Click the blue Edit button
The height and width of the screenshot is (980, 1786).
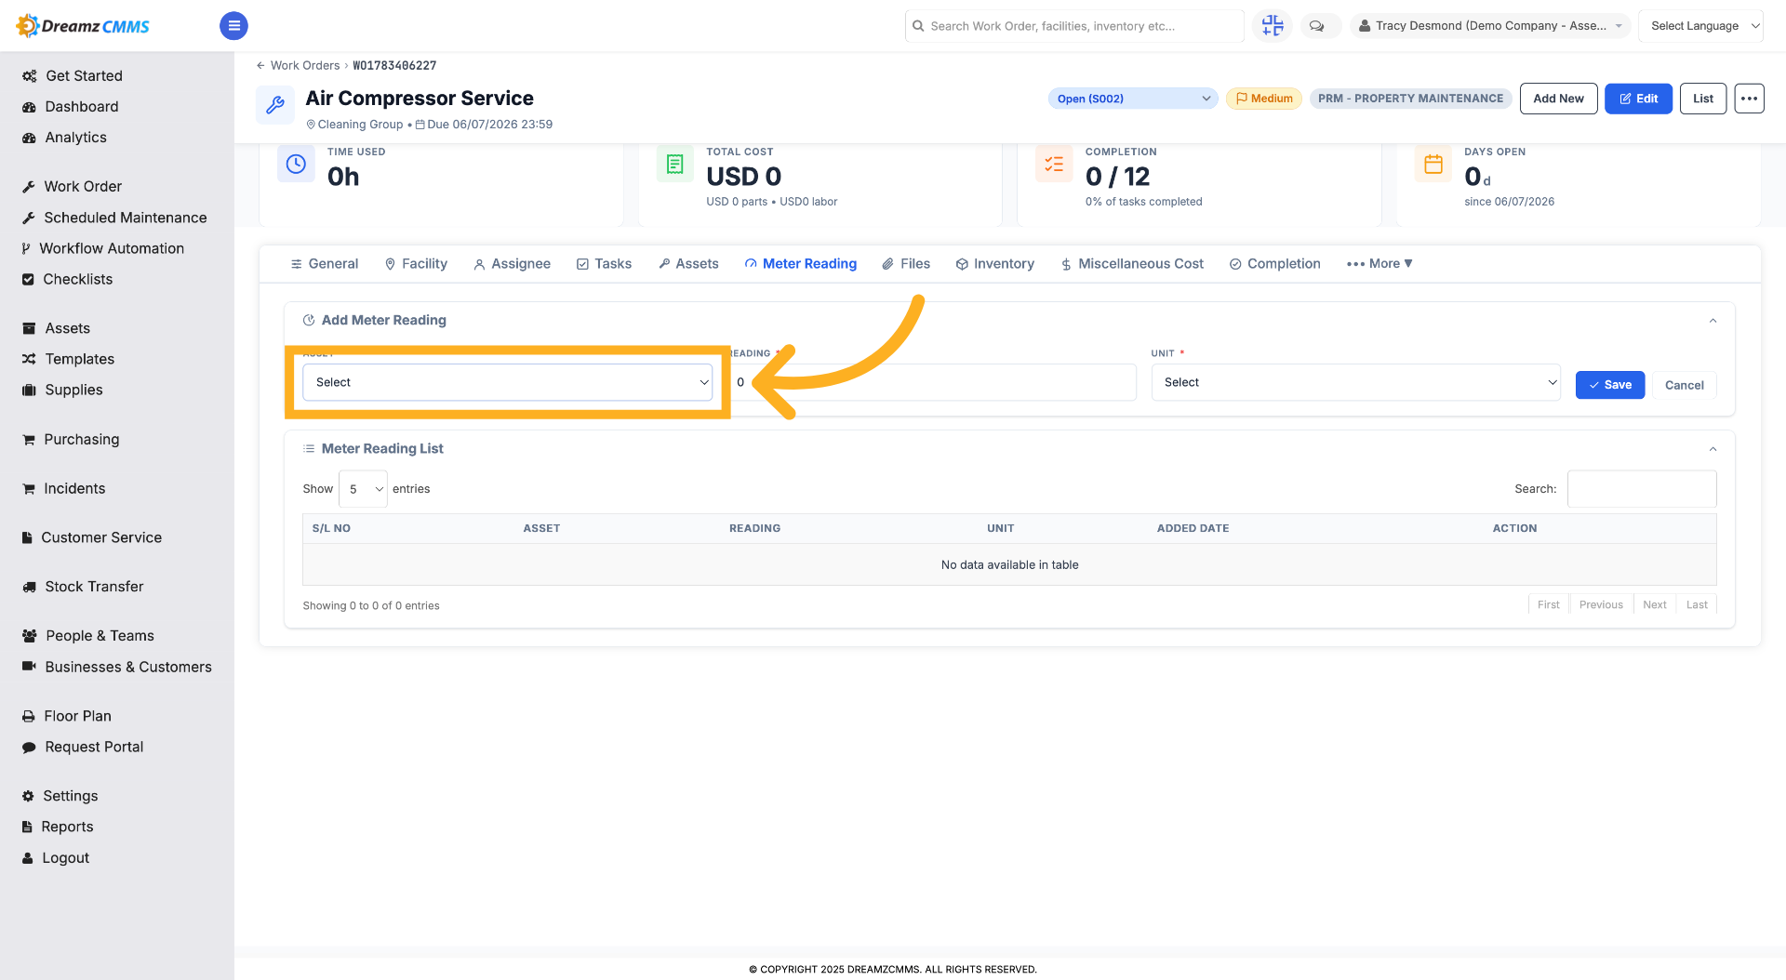(1639, 99)
